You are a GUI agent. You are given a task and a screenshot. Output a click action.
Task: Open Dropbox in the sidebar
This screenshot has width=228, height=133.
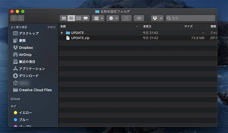tap(23, 48)
